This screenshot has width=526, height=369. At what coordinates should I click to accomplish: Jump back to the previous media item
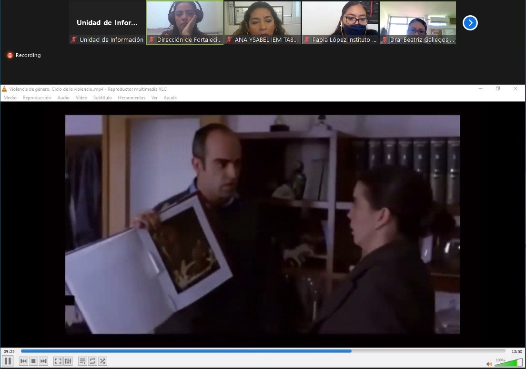(x=23, y=360)
